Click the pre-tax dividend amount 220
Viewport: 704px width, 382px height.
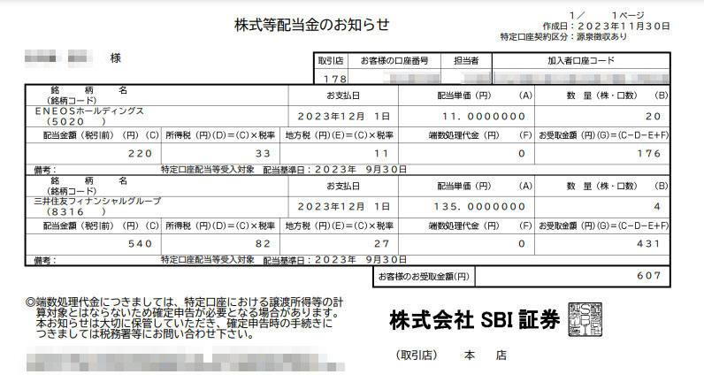point(141,153)
